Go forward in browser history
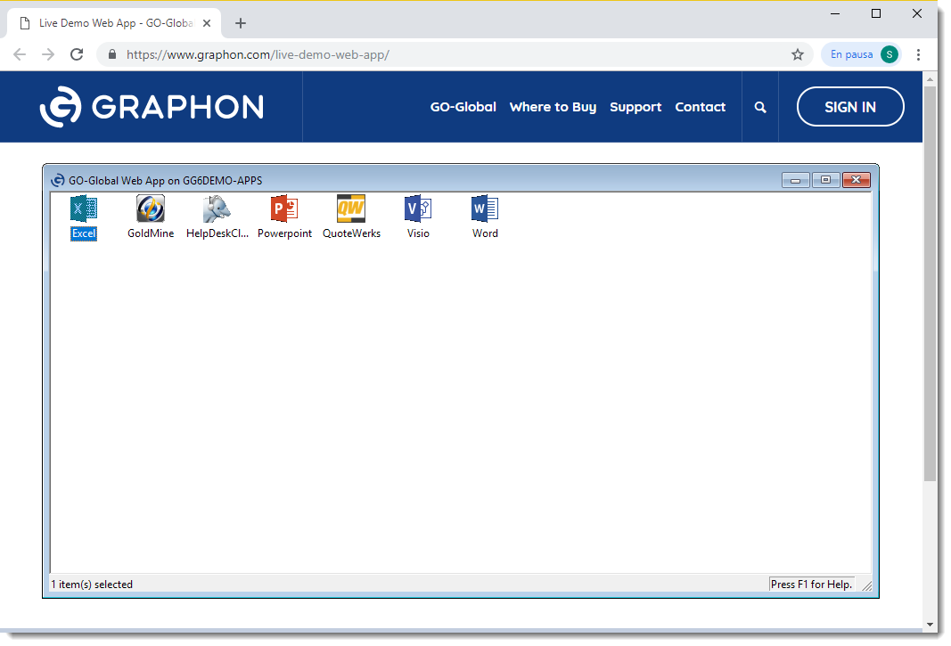This screenshot has height=646, width=951. [x=48, y=54]
